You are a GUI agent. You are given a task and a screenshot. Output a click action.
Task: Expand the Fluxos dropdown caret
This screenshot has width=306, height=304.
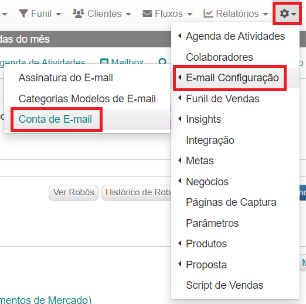(190, 14)
